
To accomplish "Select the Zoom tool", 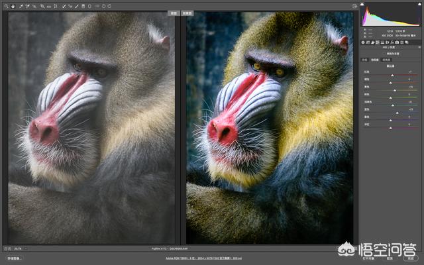I will [x=6, y=6].
